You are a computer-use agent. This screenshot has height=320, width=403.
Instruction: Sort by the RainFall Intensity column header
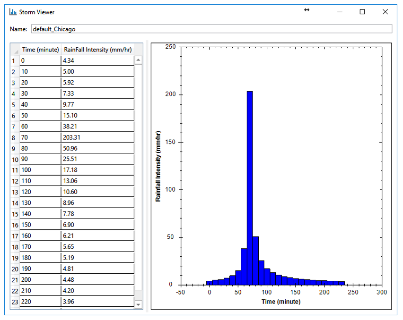(98, 49)
